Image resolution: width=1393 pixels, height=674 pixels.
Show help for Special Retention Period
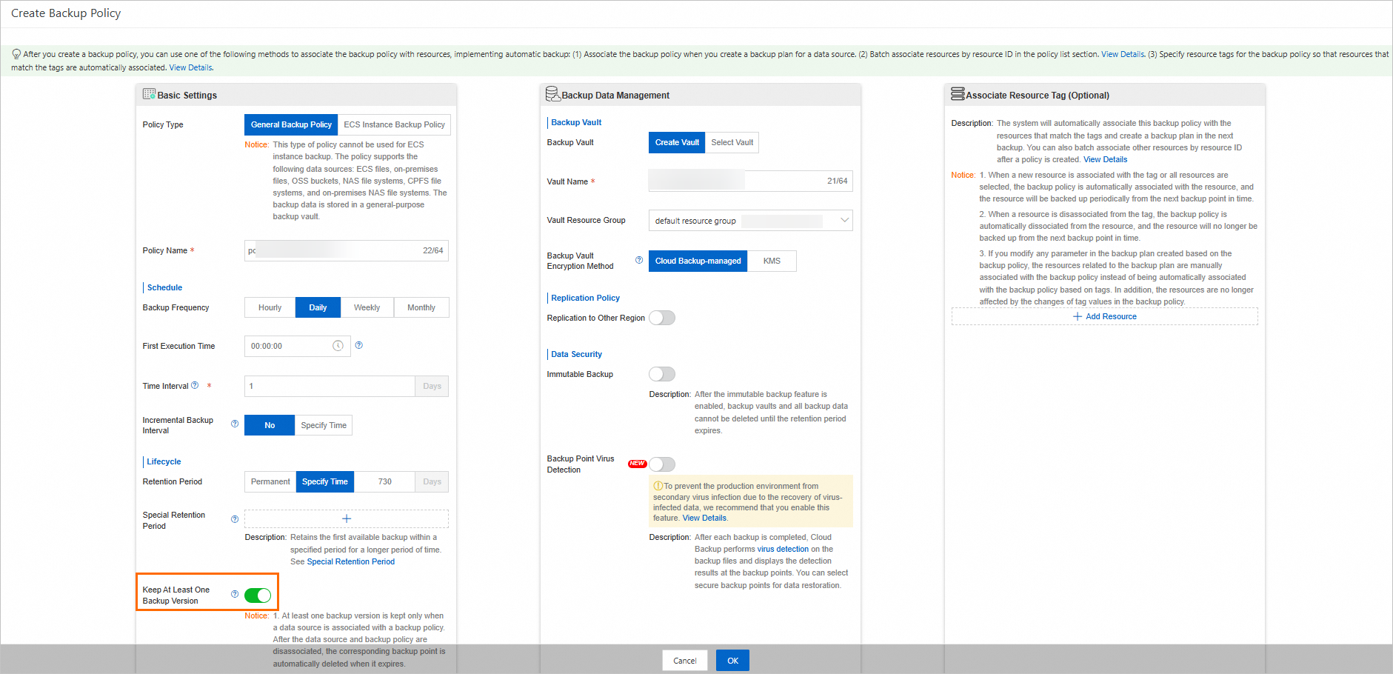click(x=235, y=519)
